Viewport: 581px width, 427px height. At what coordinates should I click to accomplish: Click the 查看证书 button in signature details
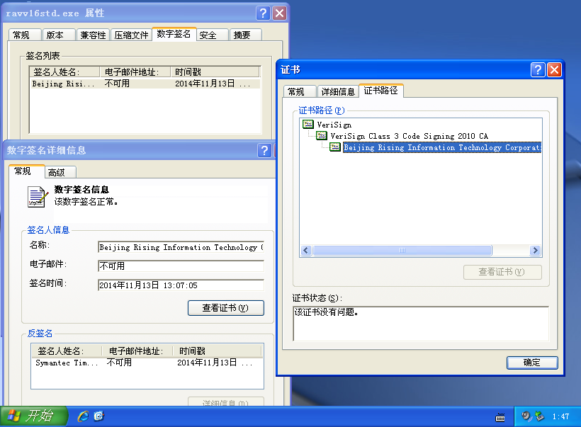point(225,308)
